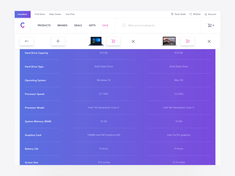Click the CALLBACK button
The image size is (235, 176).
click(23, 14)
